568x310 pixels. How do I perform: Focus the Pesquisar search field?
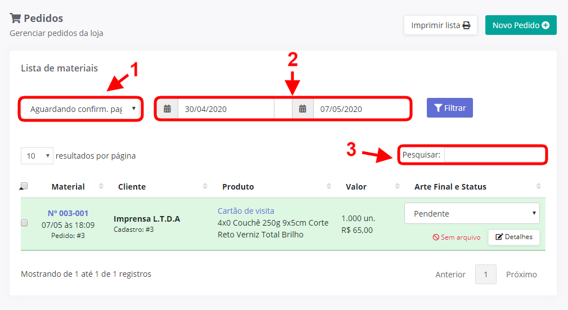pyautogui.click(x=494, y=154)
